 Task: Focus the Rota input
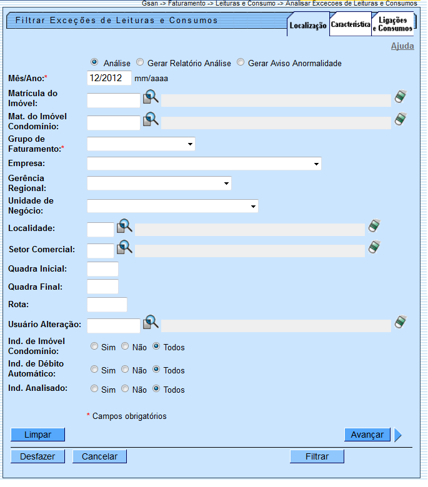(107, 305)
